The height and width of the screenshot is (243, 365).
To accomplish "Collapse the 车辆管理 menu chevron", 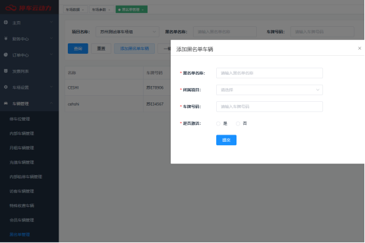I will click(x=51, y=103).
